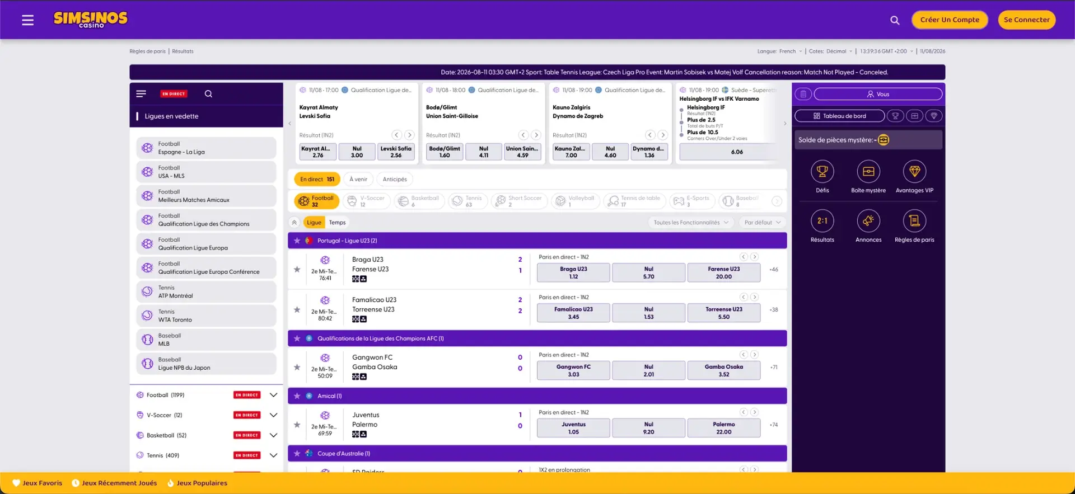Open the Boîte mystère icon
Image resolution: width=1075 pixels, height=494 pixels.
point(868,172)
